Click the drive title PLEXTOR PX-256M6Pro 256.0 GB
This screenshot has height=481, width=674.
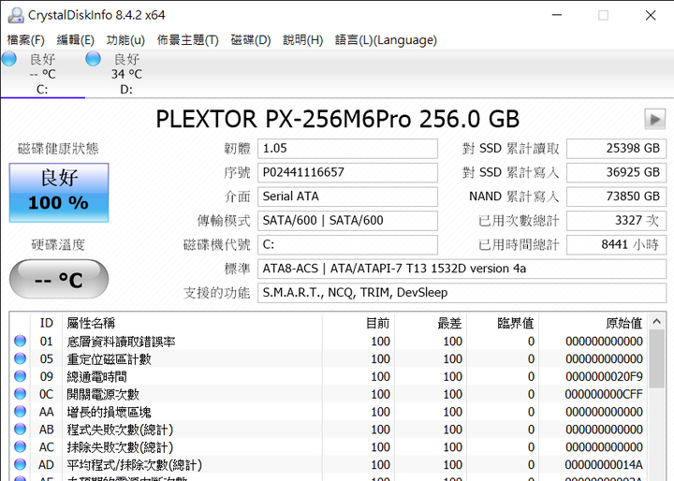coord(337,119)
